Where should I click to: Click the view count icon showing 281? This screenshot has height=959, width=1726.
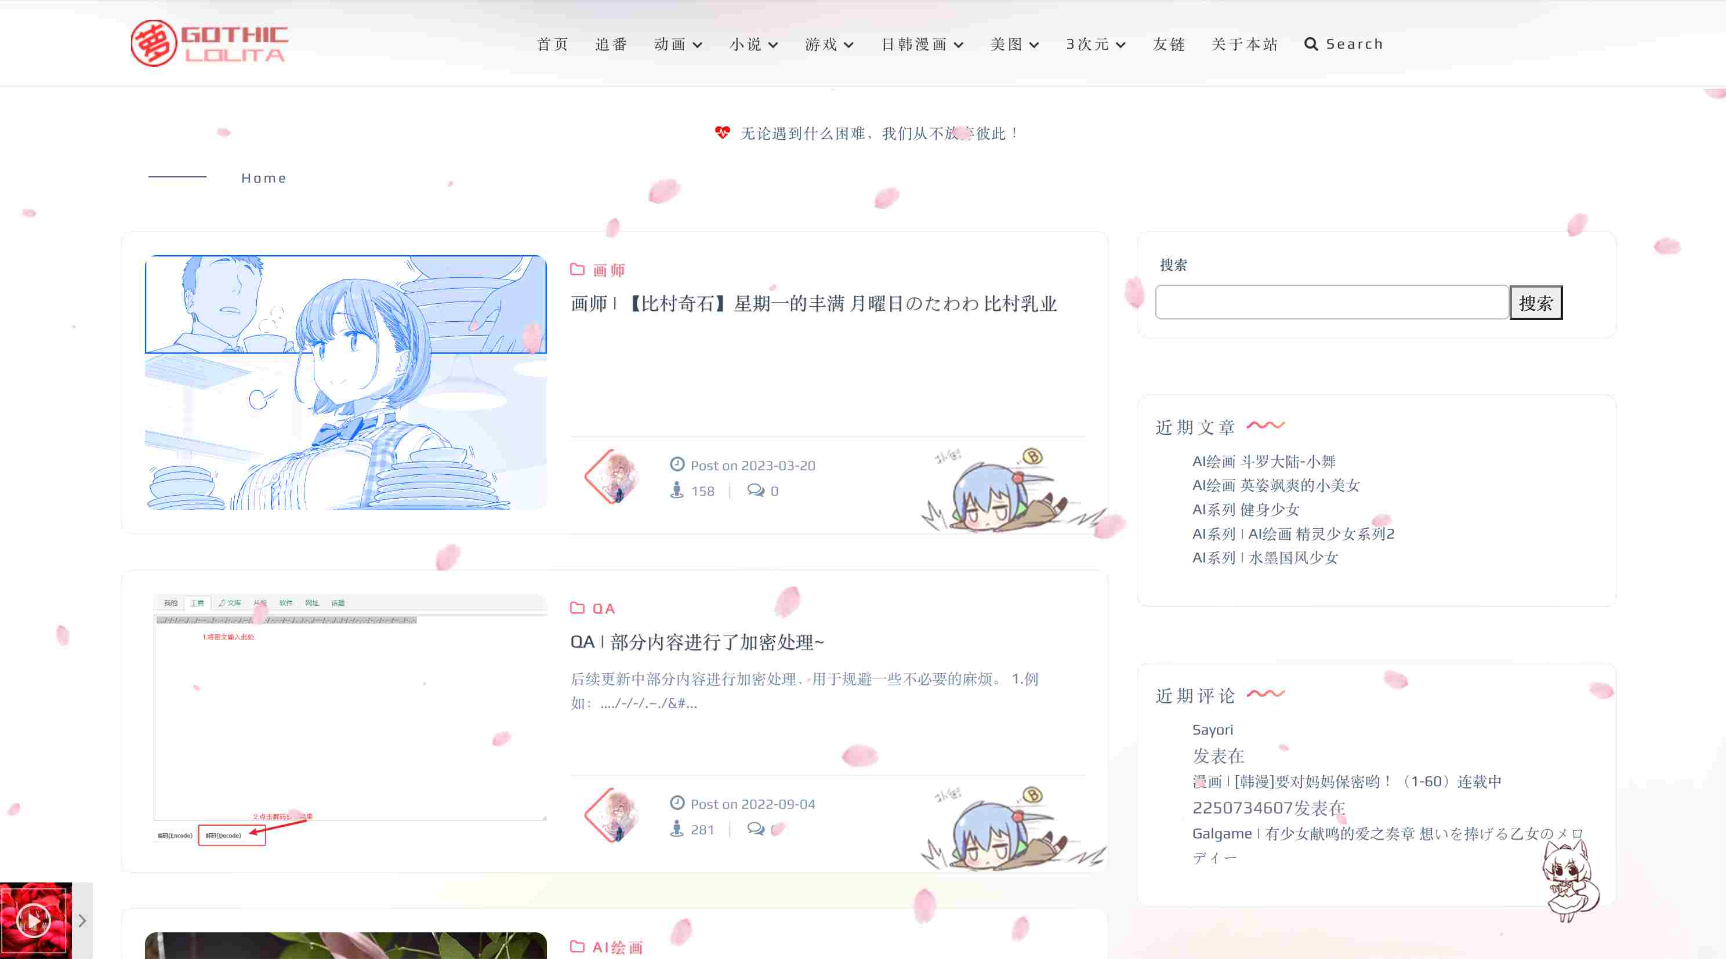(677, 829)
